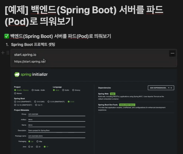Screen dimensions: 183x154
Task: Select Java language option
Action: 56,90
